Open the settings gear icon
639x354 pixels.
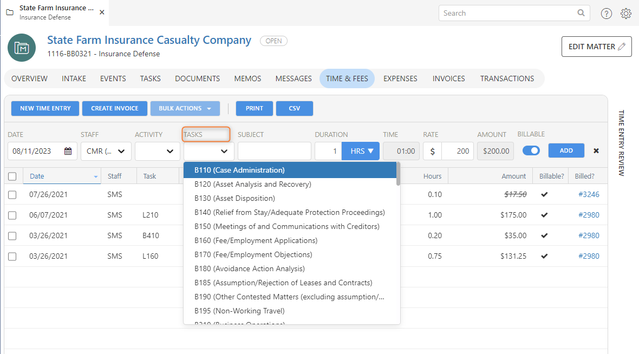tap(626, 14)
